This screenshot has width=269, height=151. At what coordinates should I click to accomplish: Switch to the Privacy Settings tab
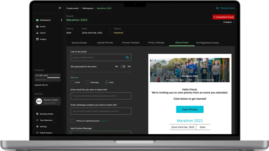[156, 43]
